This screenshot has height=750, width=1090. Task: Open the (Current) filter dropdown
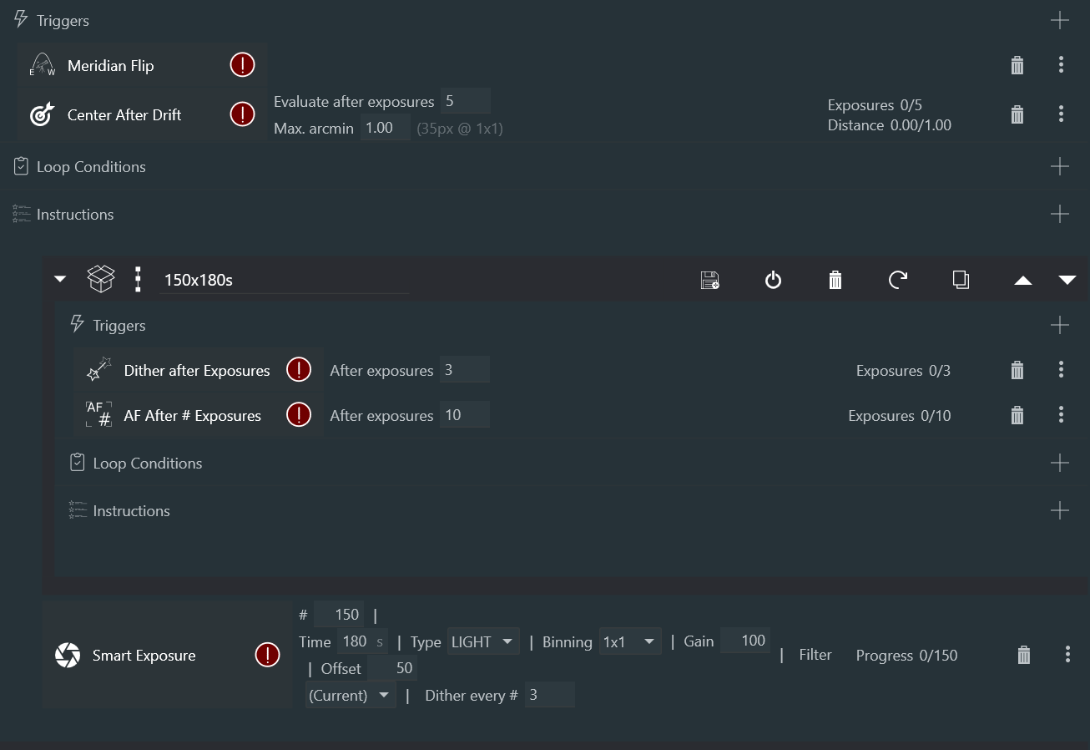pos(351,695)
